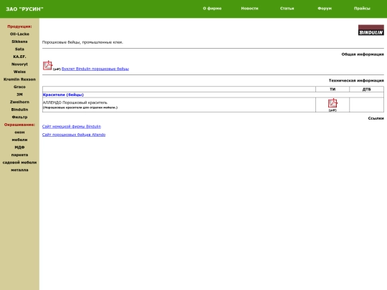
Task: Click the 'ДТВ' column header
Action: (x=366, y=90)
